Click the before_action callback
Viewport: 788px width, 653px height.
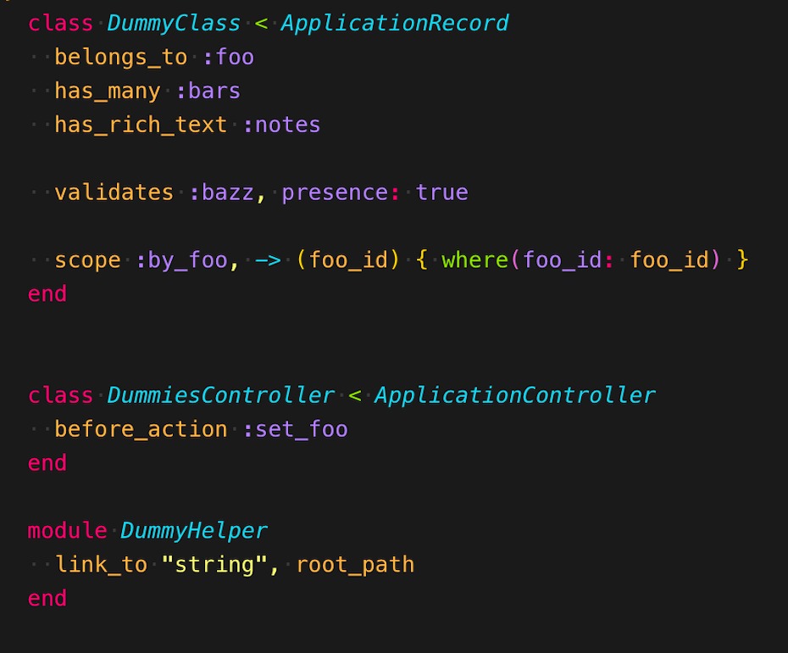pyautogui.click(x=141, y=429)
